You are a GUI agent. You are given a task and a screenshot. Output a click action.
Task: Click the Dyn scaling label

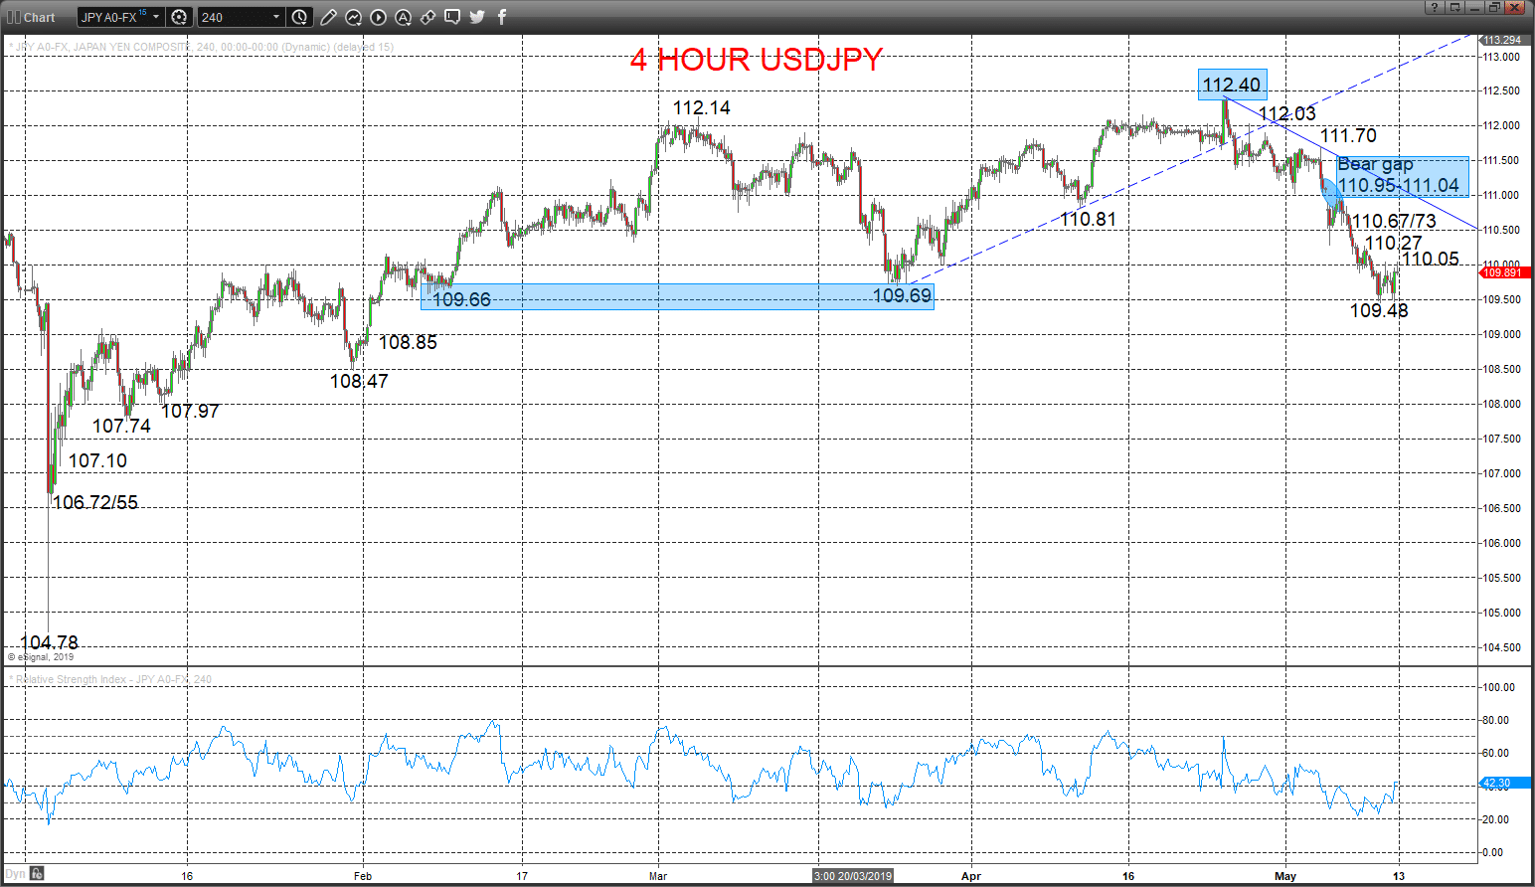[15, 874]
